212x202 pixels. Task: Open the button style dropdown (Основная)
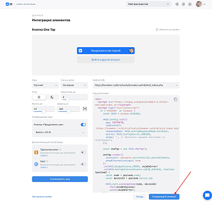74,85
